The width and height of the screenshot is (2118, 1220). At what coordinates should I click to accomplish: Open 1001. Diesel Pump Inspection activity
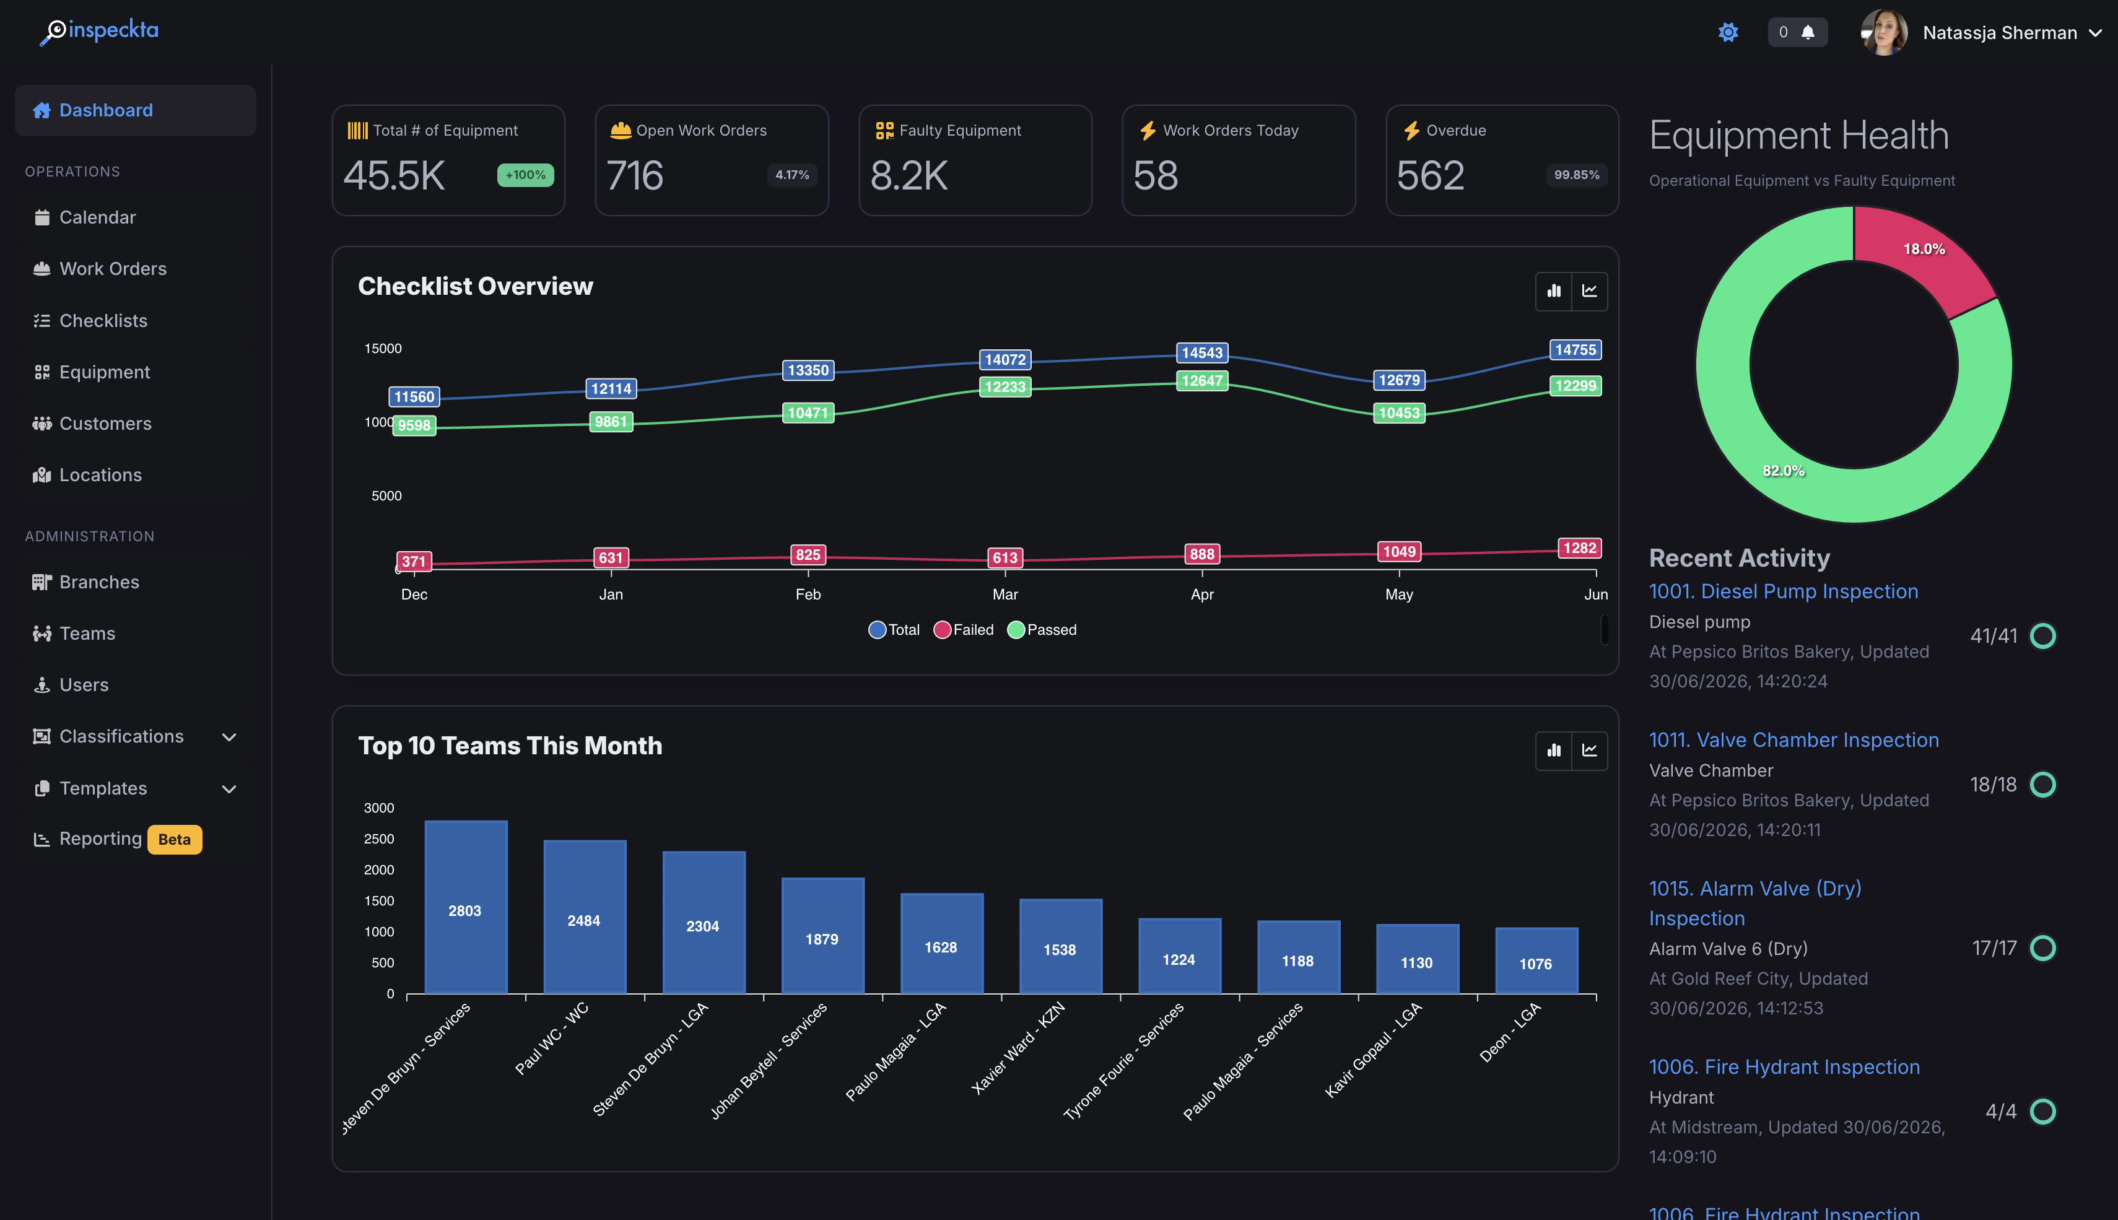pyautogui.click(x=1783, y=591)
